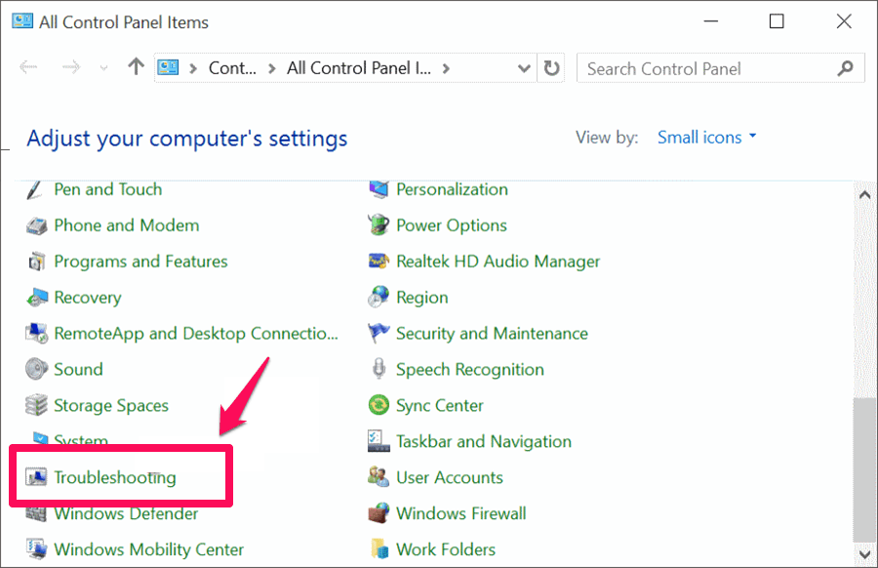
Task: Launch Speech Recognition settings
Action: [469, 369]
